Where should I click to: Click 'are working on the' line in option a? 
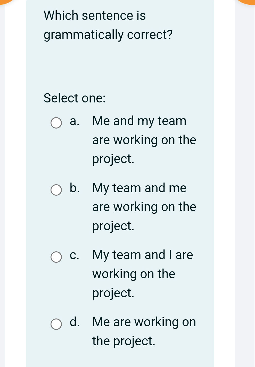click(x=144, y=140)
